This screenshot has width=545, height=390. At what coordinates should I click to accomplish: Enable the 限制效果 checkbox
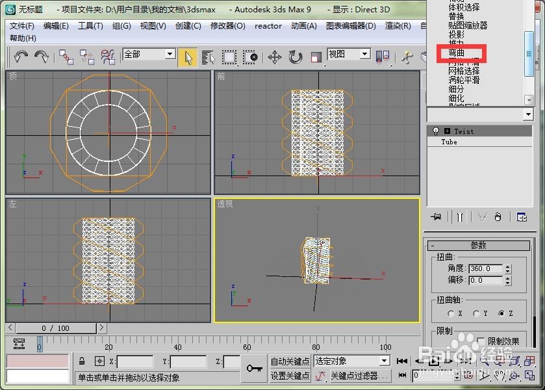pyautogui.click(x=481, y=340)
